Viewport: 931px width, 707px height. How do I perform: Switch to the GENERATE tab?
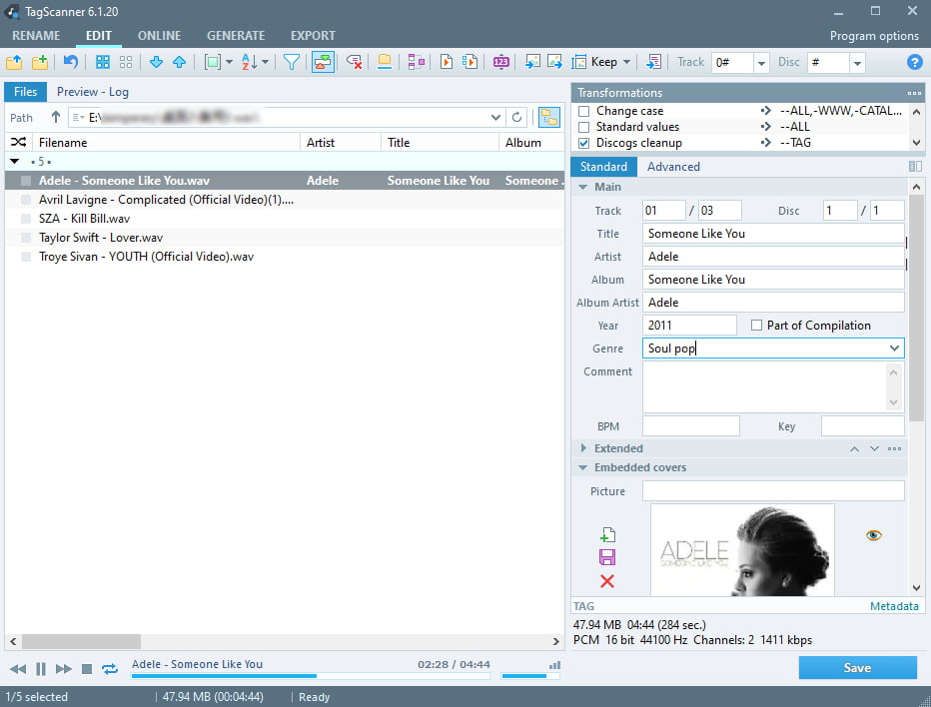point(236,36)
